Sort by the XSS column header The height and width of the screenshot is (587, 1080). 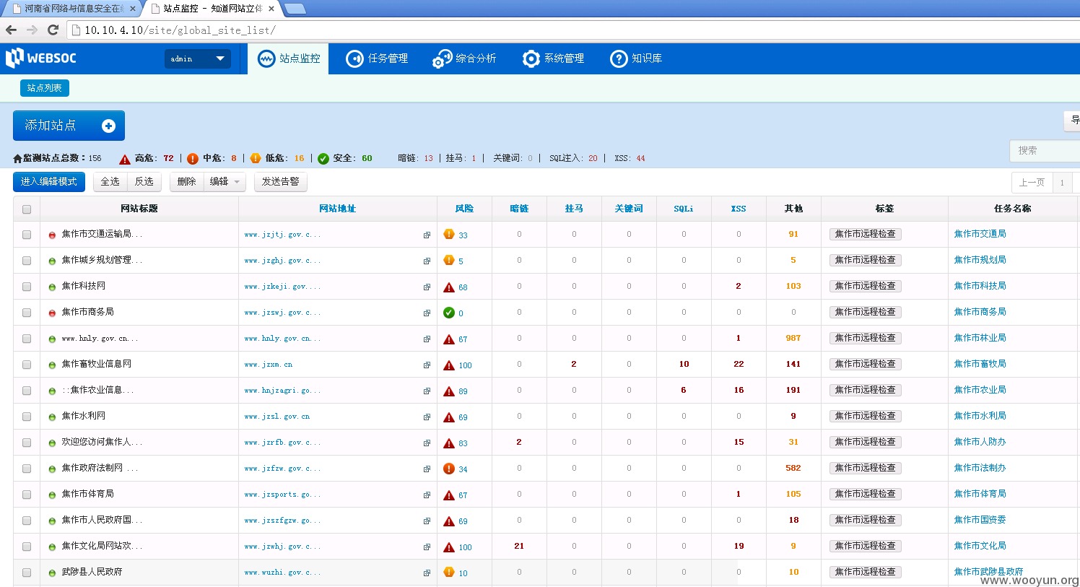739,209
